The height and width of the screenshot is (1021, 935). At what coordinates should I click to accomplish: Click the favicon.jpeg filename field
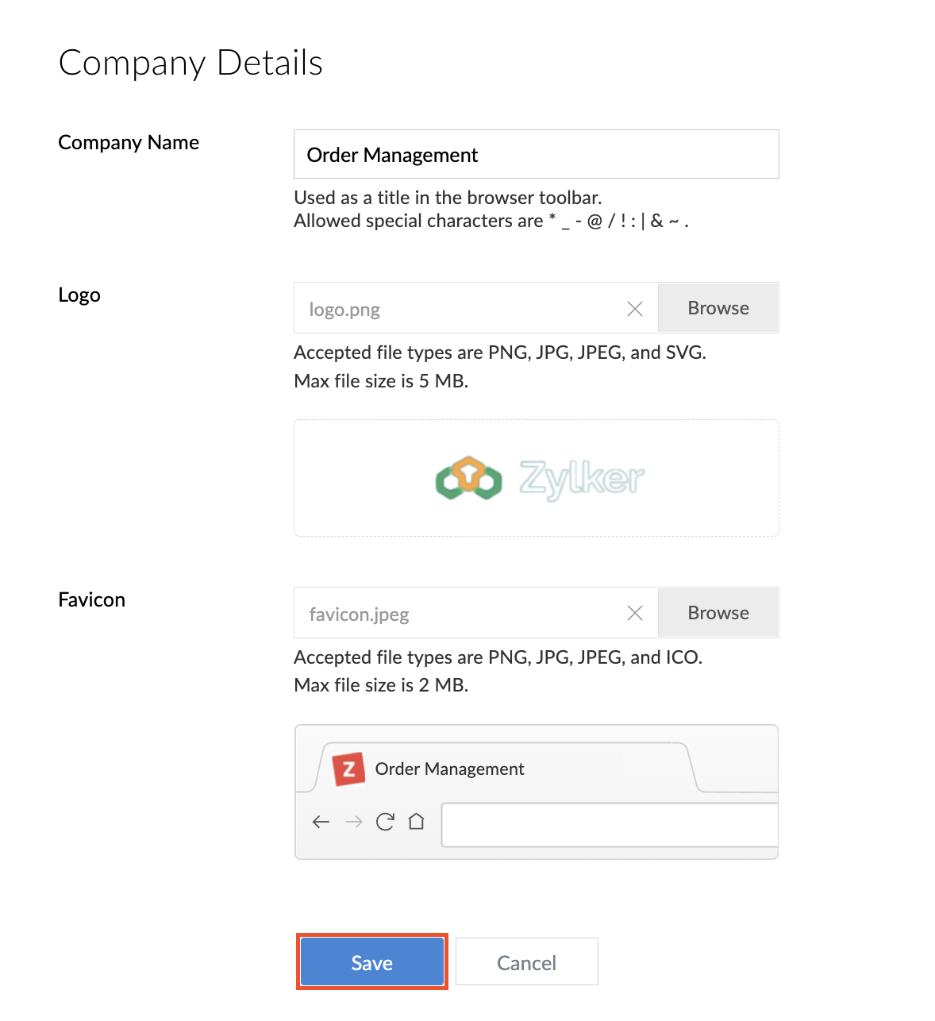(x=460, y=614)
